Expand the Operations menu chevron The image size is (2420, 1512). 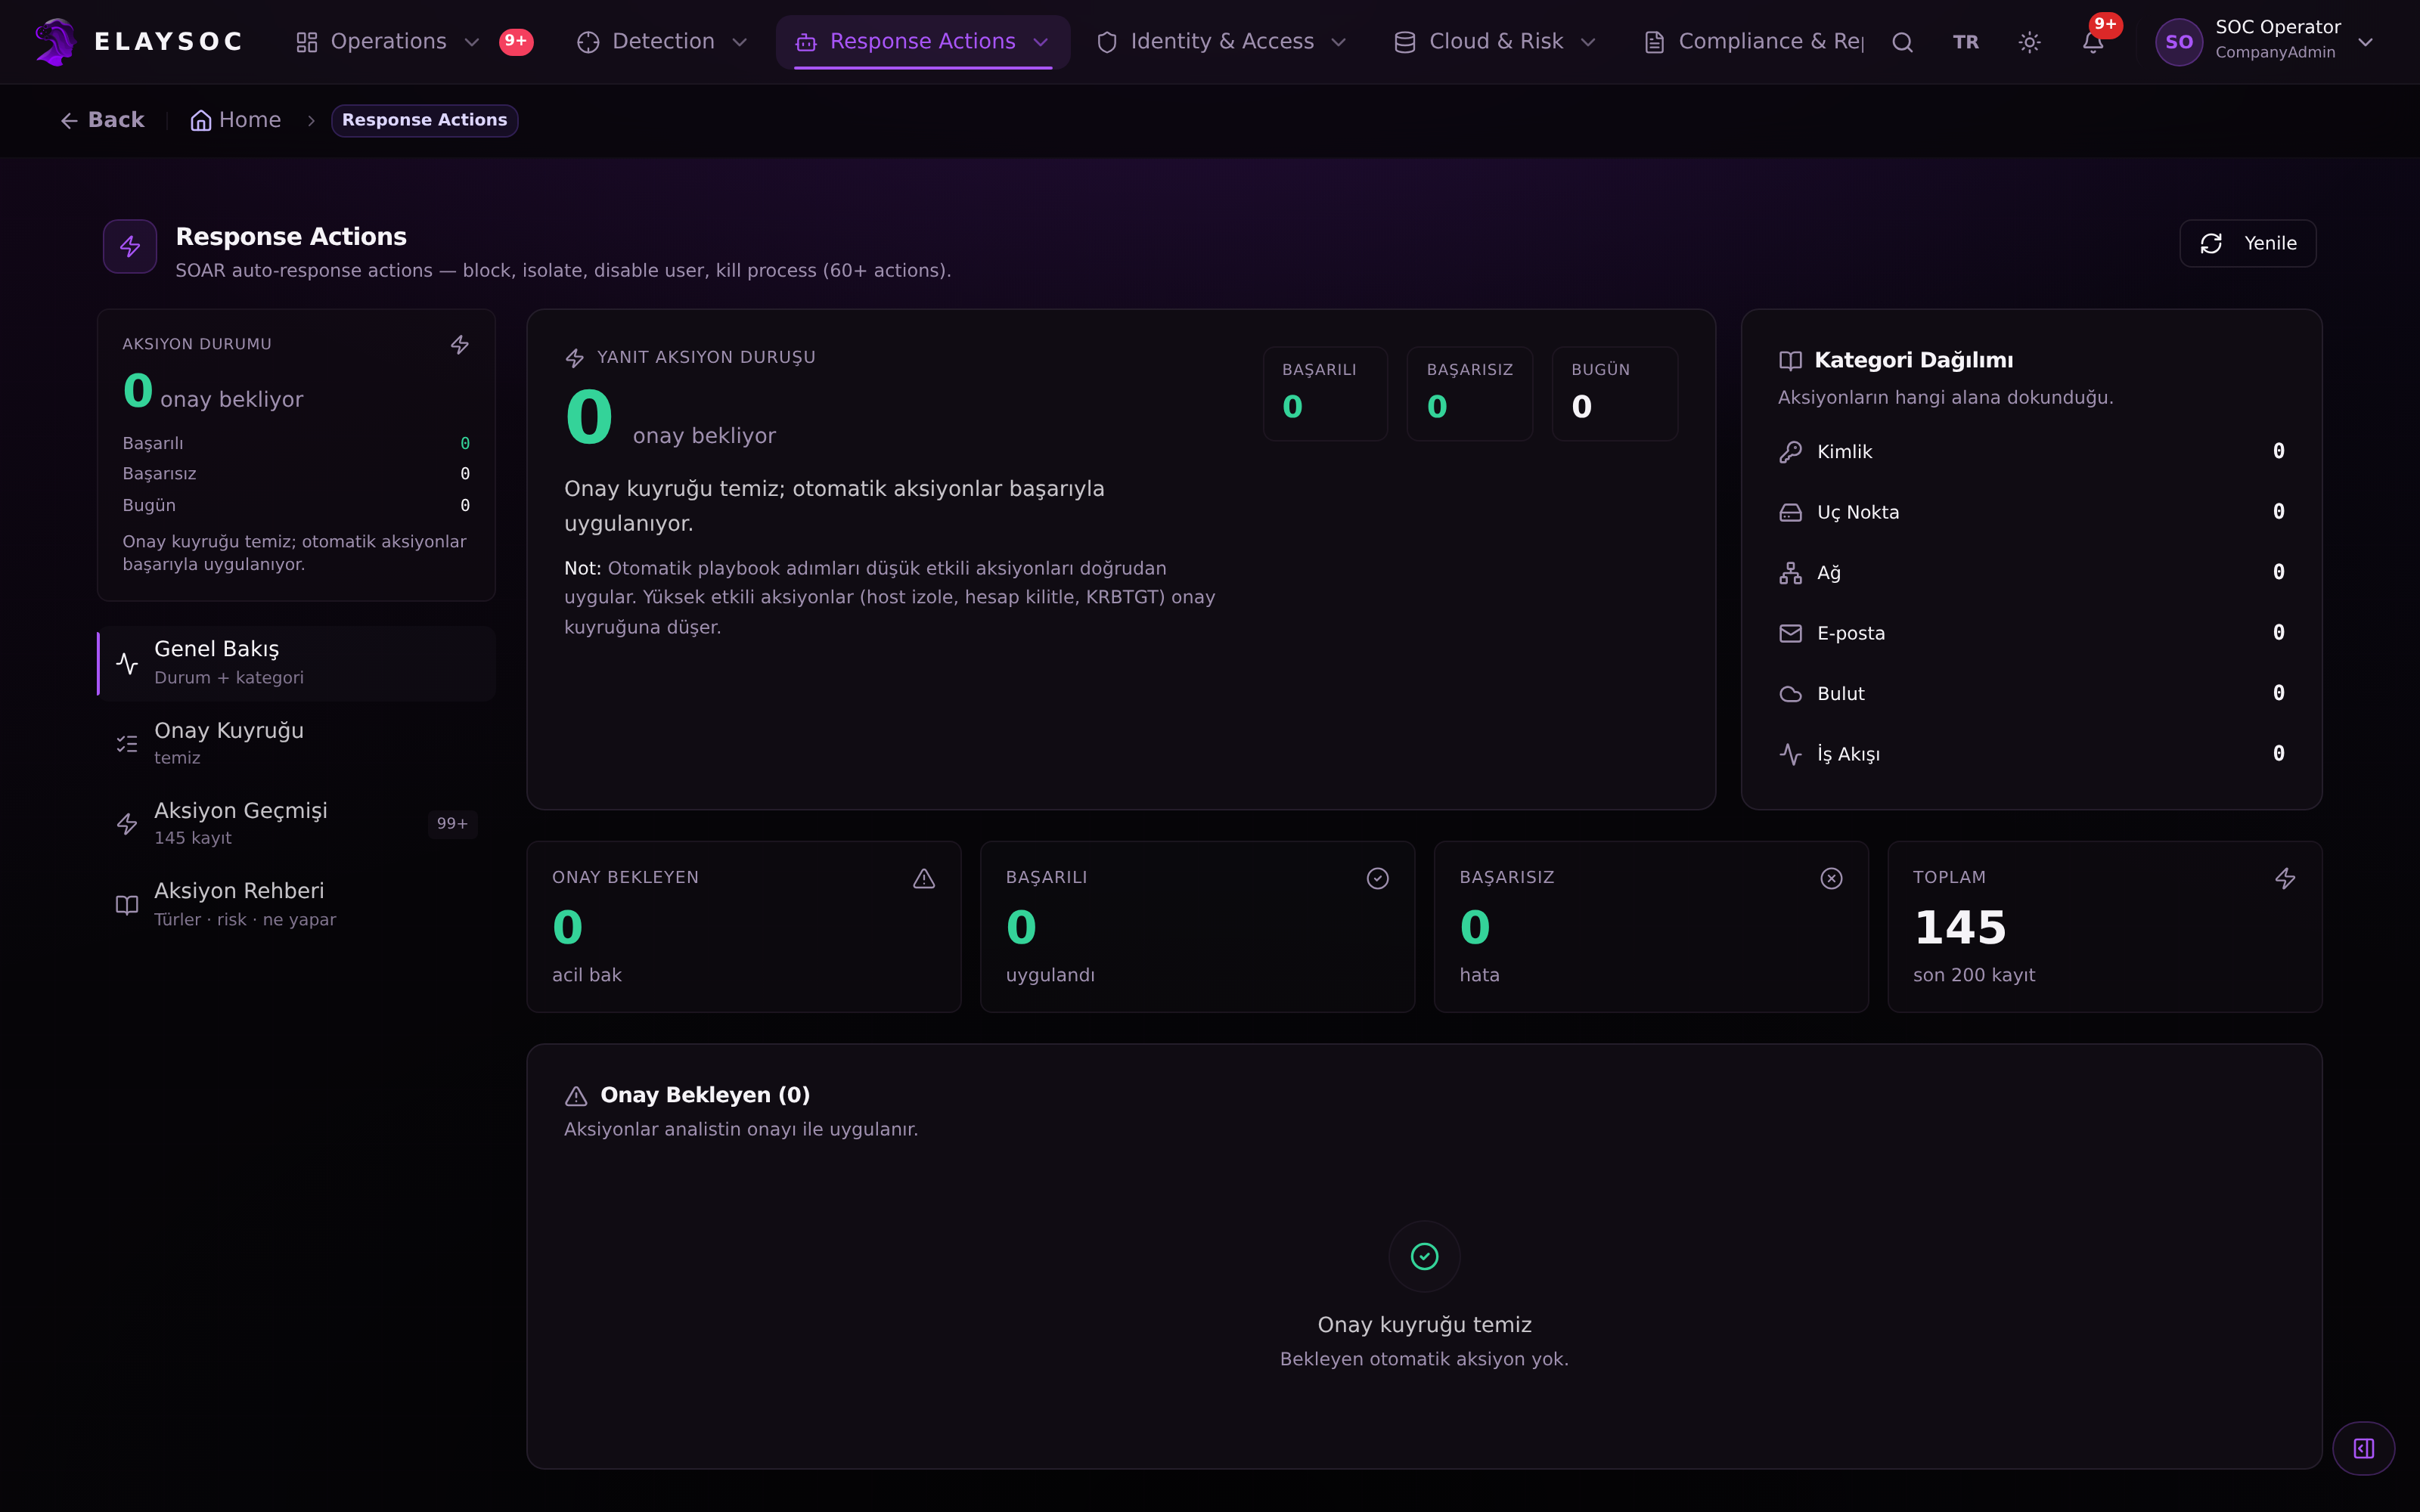[x=472, y=42]
